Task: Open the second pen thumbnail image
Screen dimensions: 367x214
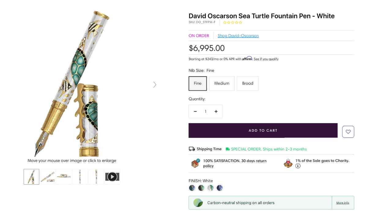Action: pos(47,176)
